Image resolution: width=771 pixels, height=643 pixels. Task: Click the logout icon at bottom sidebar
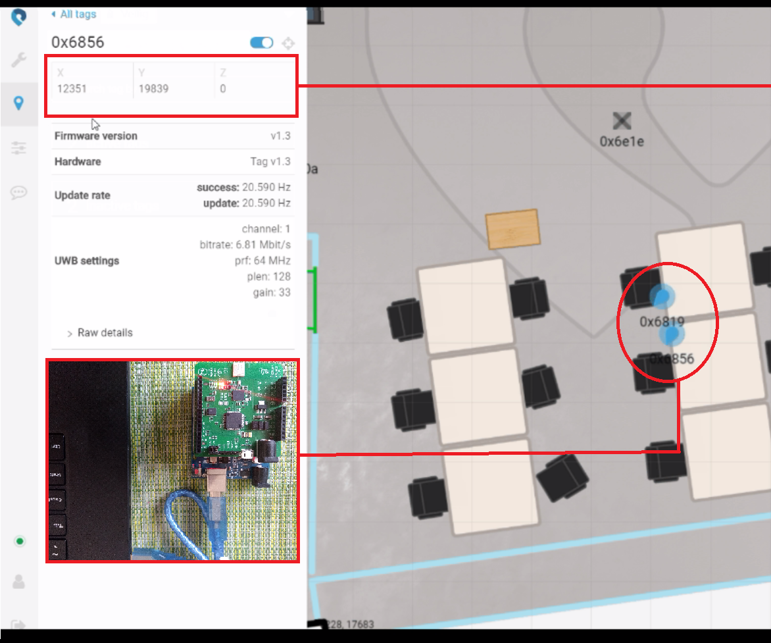coord(19,621)
